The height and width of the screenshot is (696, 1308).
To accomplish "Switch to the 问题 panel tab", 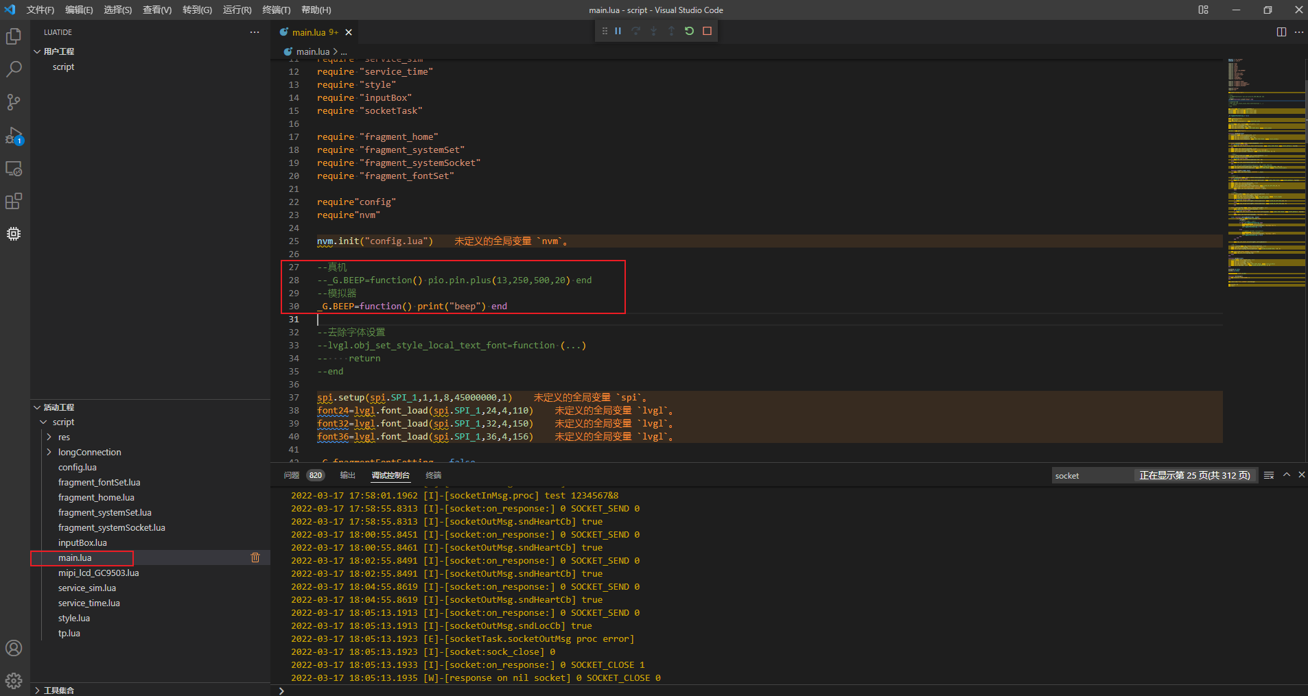I will pos(303,475).
